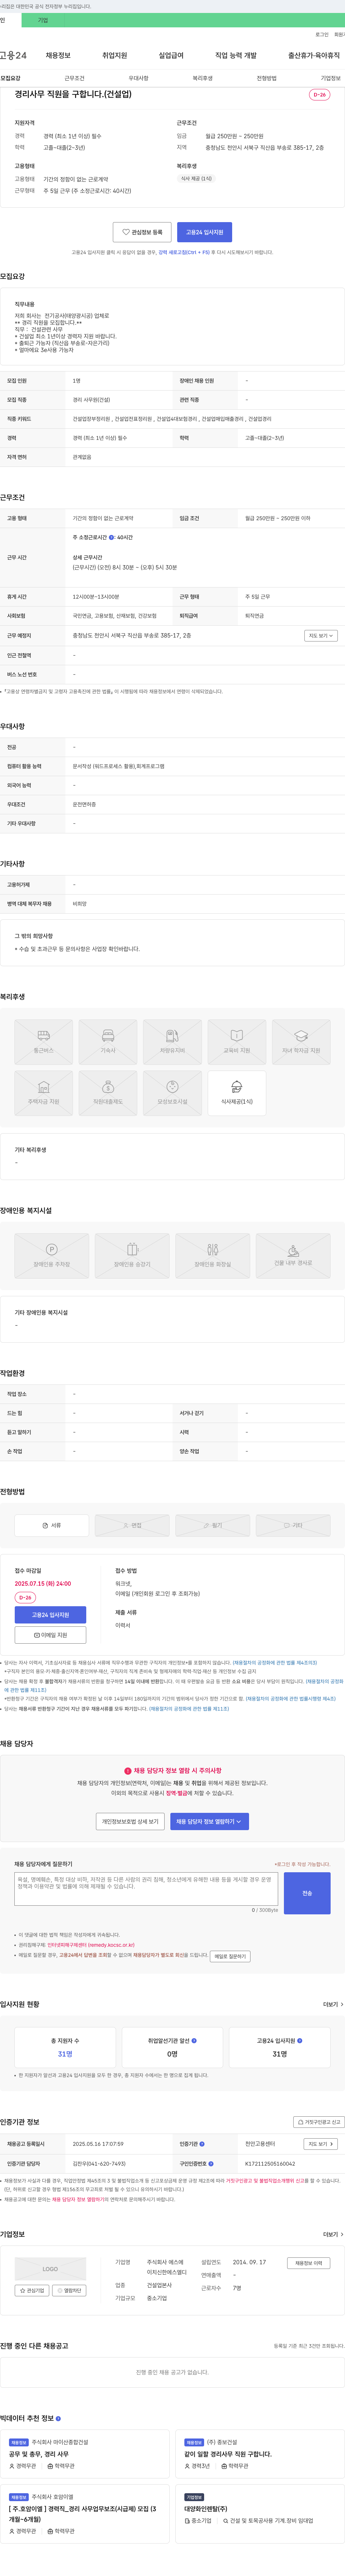Click the D-26 badge under 접수 마감일
Image resolution: width=345 pixels, height=2576 pixels.
coord(25,1598)
